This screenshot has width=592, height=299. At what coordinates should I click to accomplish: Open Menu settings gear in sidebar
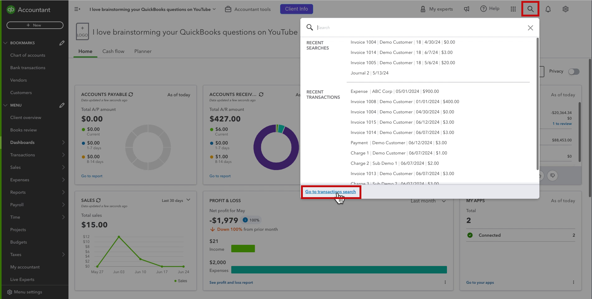10,292
